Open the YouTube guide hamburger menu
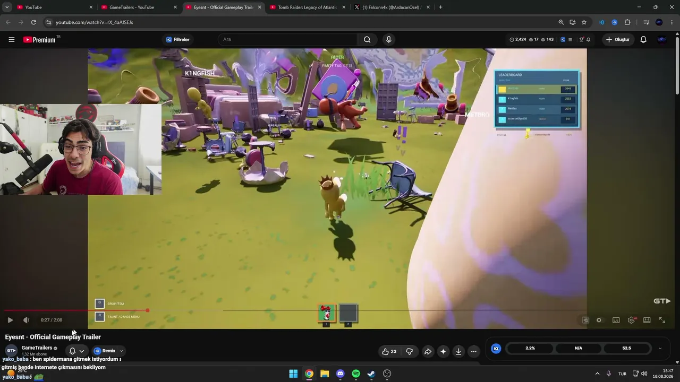 (x=11, y=39)
